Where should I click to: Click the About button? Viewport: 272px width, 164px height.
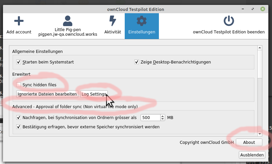249,143
